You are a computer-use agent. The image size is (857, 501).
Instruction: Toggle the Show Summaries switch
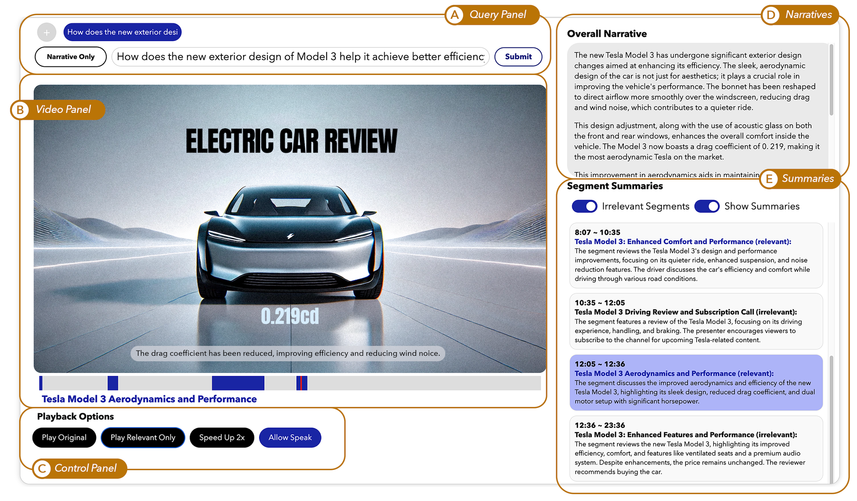tap(707, 206)
